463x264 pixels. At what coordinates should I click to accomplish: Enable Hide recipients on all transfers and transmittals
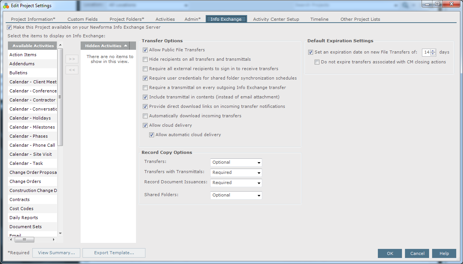click(145, 59)
